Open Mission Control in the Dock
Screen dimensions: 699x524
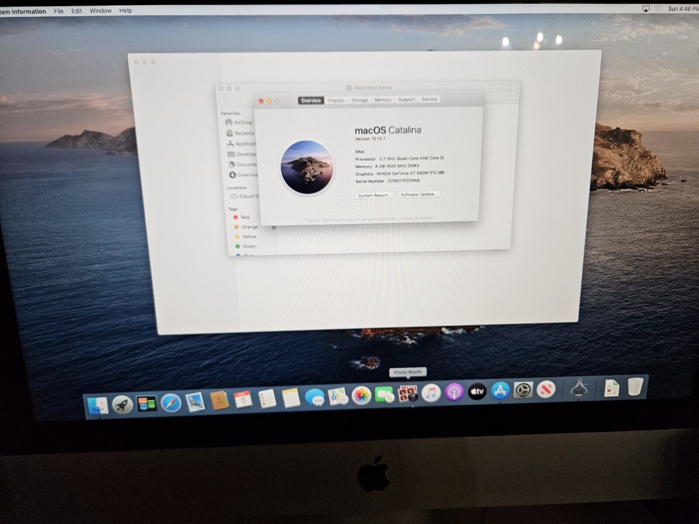point(147,404)
